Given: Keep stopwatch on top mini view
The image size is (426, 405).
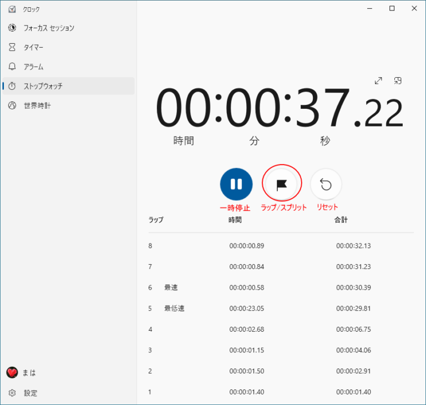Looking at the screenshot, I should point(398,81).
